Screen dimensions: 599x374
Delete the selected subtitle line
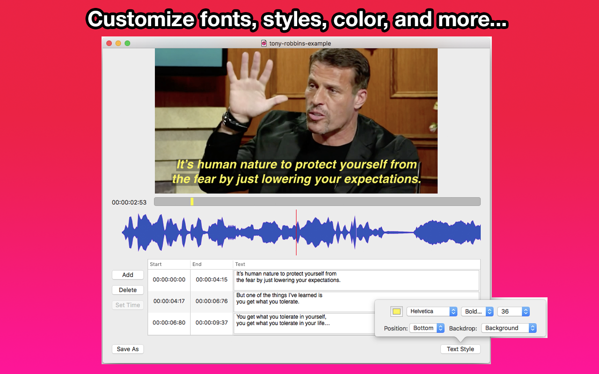127,290
